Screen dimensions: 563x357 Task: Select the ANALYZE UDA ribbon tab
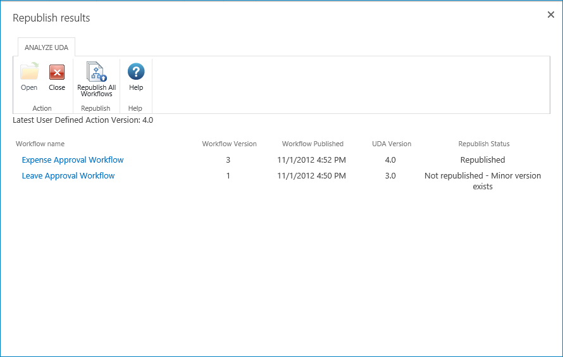46,47
